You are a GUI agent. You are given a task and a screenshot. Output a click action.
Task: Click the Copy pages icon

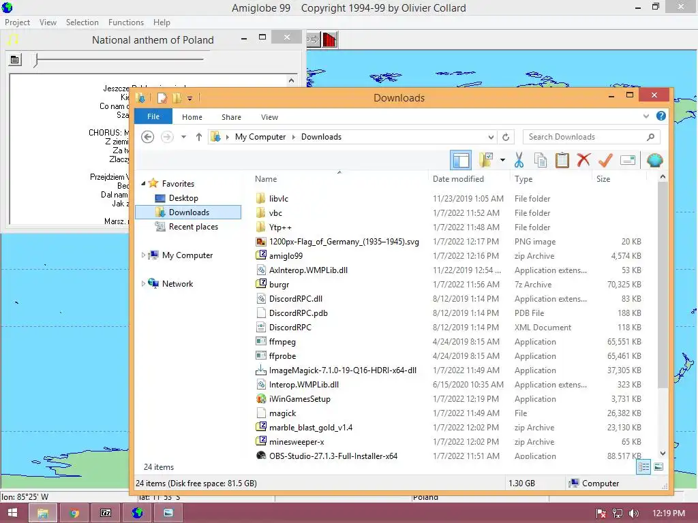tap(541, 160)
